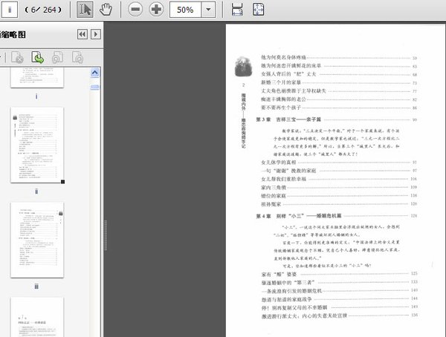The image size is (446, 337).
Task: Click the greyed delete page icon in thumbnails toolbar
Action: point(17,57)
